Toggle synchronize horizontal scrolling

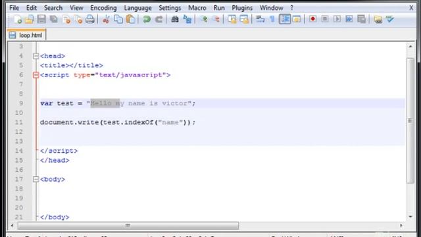[x=244, y=19]
